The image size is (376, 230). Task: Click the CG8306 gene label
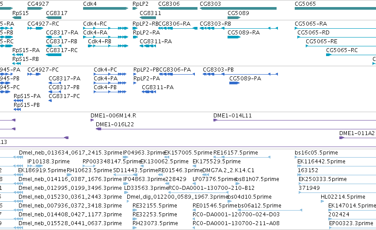(169, 4)
